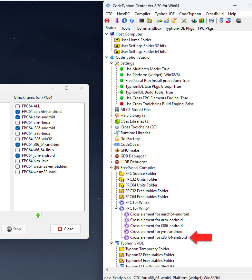The width and height of the screenshot is (252, 280).
Task: Open the Compiler menu
Action: point(142,14)
